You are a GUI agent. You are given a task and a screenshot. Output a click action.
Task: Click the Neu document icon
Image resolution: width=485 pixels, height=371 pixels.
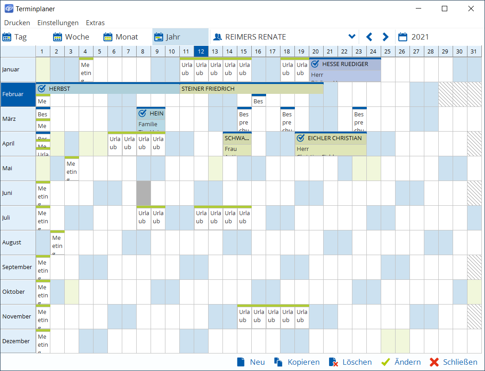(x=241, y=362)
